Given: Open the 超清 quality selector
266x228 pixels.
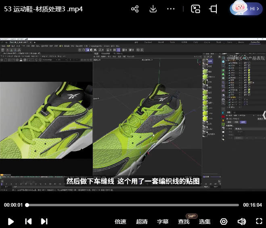Looking at the screenshot, I should [142, 222].
